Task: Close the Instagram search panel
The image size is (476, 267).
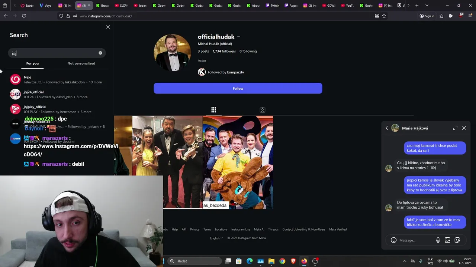Action: [x=108, y=27]
